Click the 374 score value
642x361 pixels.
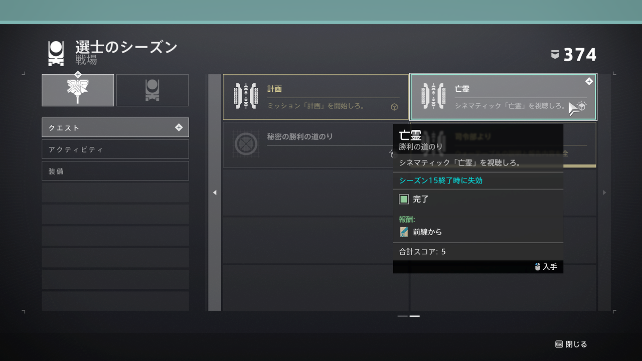pyautogui.click(x=580, y=55)
